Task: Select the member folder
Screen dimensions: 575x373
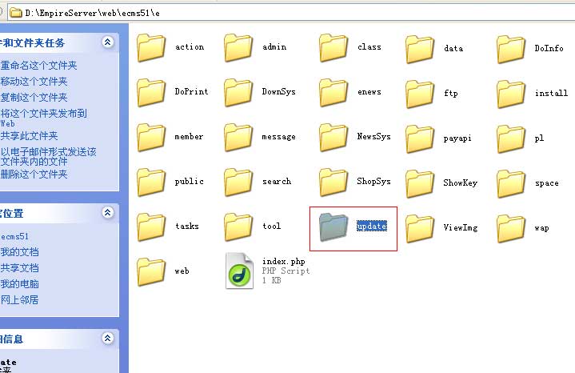Action: 152,138
